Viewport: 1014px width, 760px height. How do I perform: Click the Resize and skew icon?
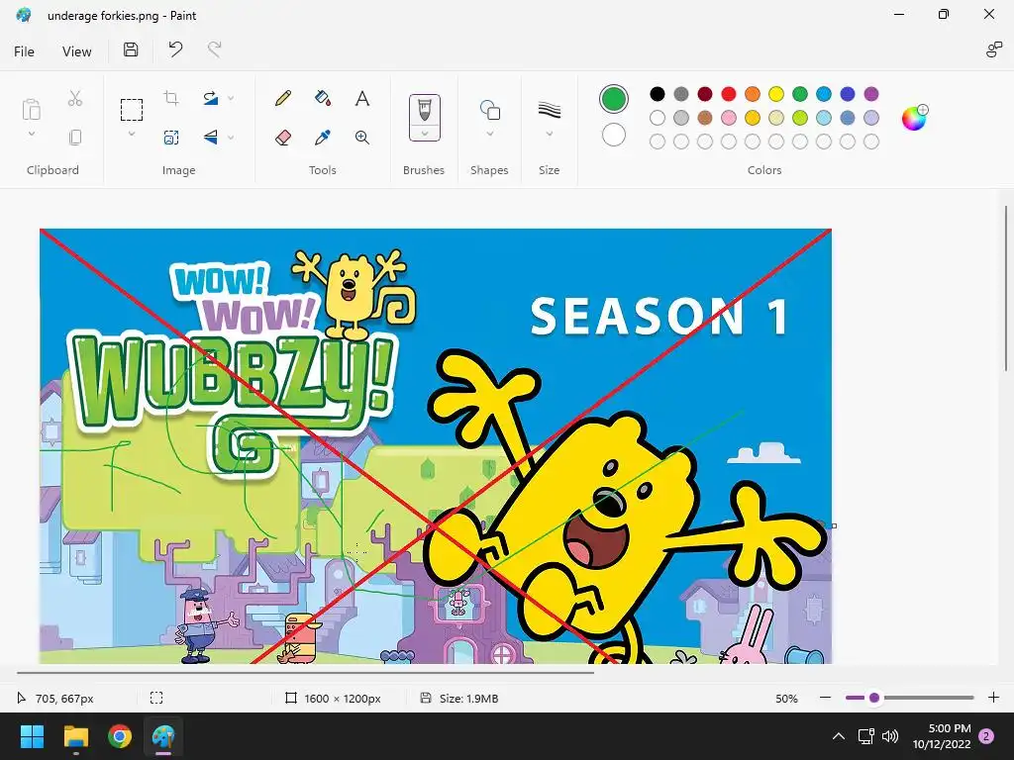[171, 137]
